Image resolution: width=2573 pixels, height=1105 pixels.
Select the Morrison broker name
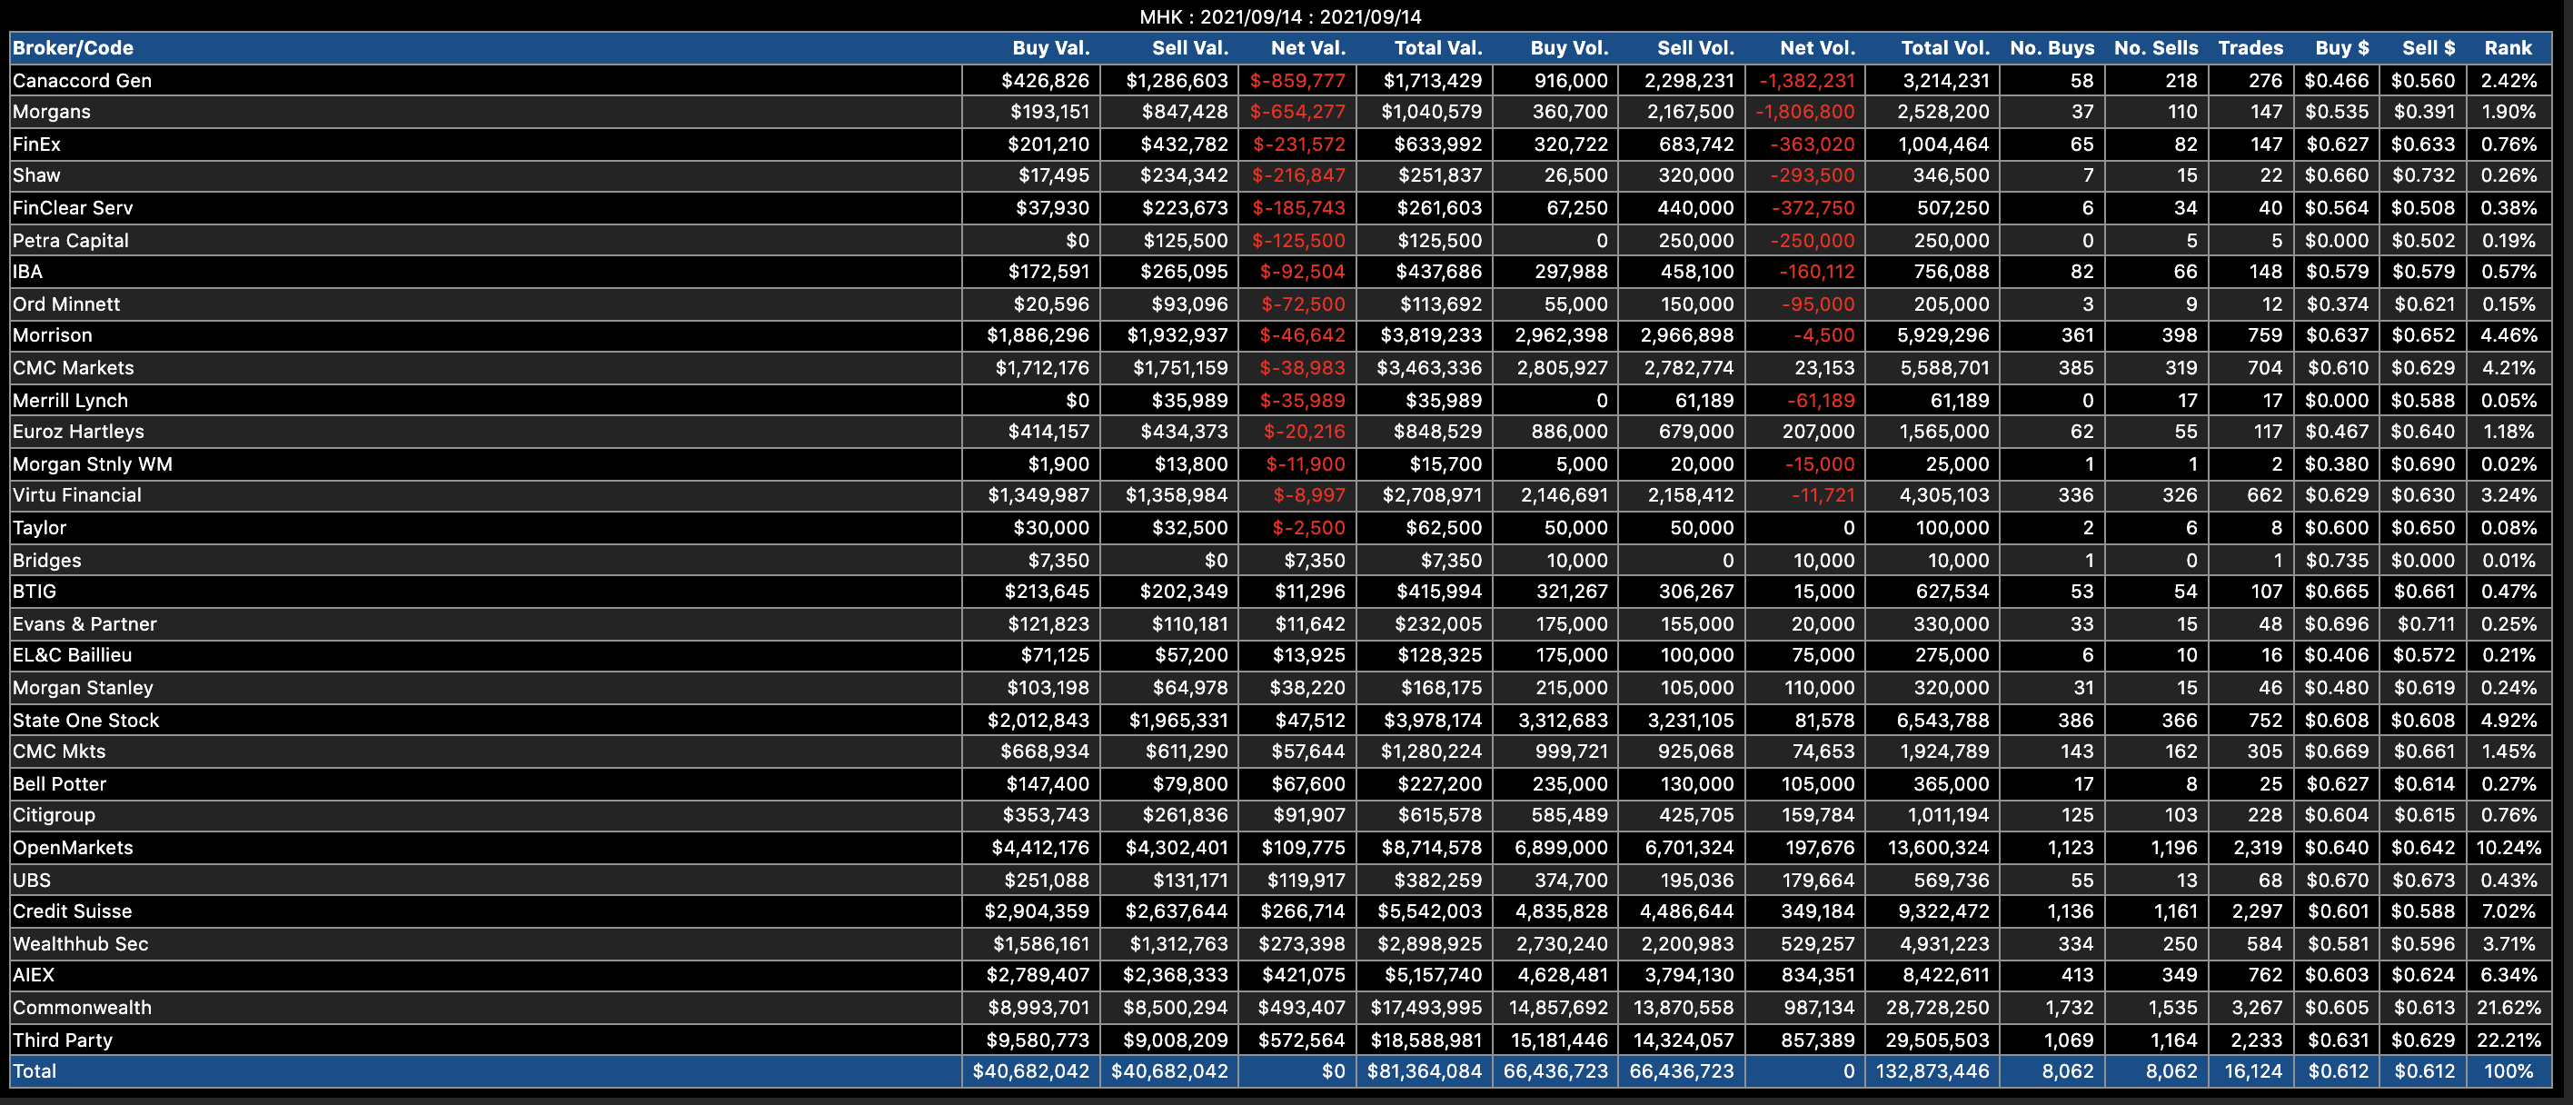pos(52,335)
